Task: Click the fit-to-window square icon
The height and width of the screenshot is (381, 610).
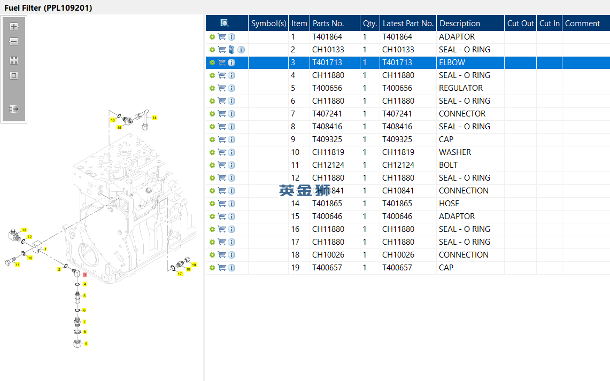Action: click(14, 75)
